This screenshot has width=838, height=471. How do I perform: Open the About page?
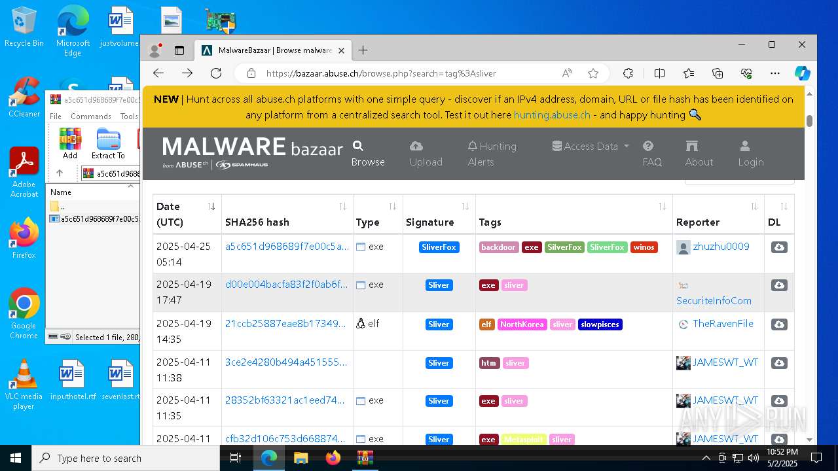tap(699, 154)
